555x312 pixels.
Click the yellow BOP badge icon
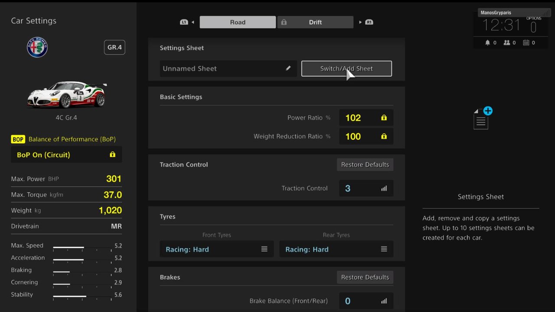coord(18,139)
